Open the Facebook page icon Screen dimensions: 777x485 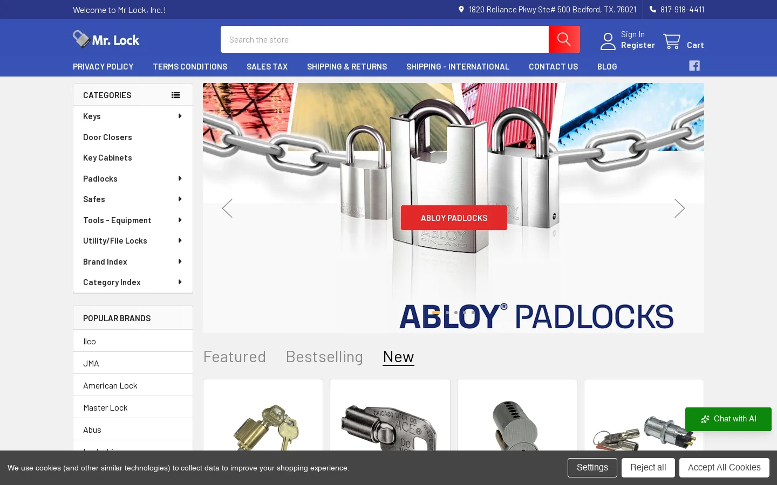pos(694,66)
